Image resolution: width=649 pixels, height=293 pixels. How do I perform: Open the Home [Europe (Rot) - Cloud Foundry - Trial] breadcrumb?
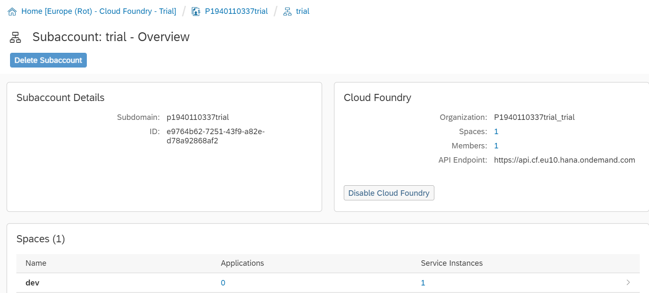pos(99,11)
